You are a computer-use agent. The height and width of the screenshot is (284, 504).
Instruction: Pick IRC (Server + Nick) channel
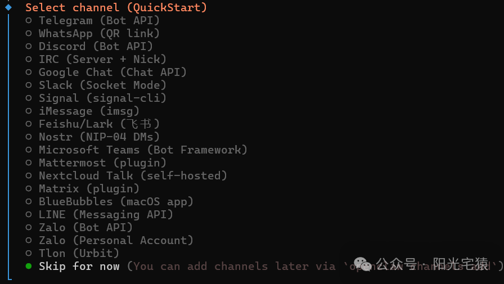point(96,59)
